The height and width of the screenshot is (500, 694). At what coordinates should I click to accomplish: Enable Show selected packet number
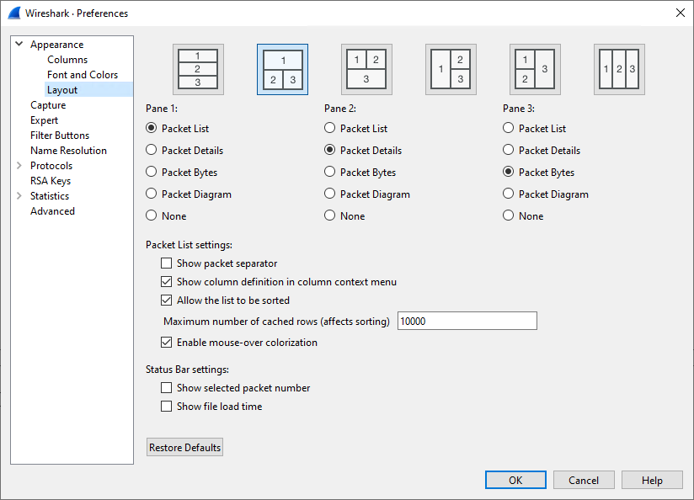tap(166, 387)
